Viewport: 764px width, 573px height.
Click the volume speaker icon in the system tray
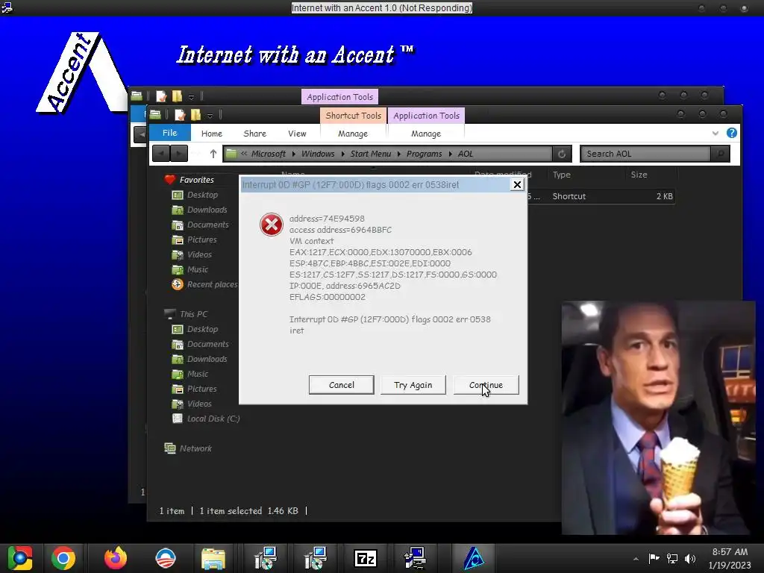690,558
